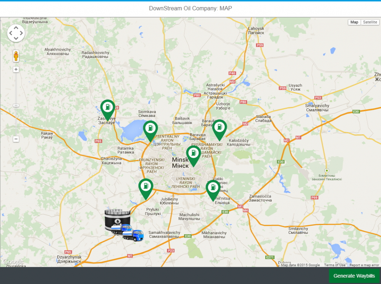381x284 pixels.
Task: Select the gas station marker in central Minsk
Action: click(x=193, y=156)
